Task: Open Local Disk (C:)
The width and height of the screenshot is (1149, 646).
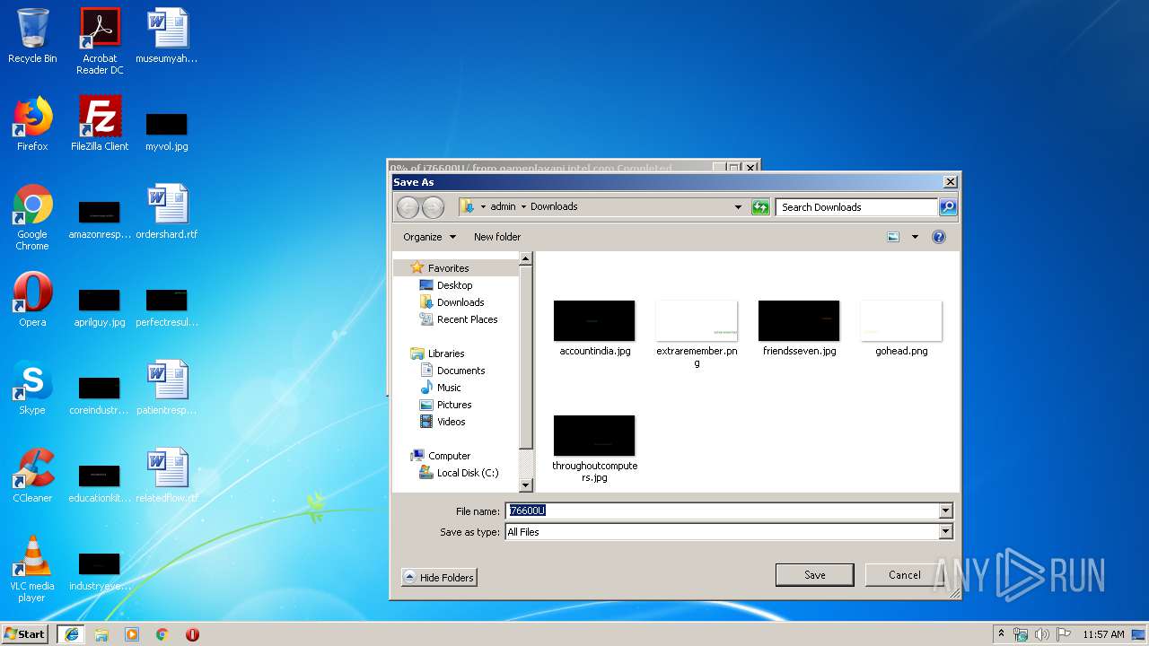Action: [x=467, y=473]
